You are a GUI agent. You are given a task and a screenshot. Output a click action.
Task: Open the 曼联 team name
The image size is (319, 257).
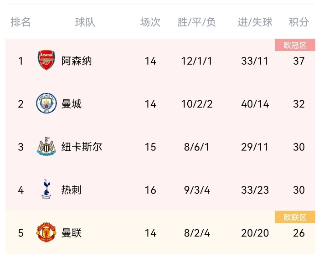coord(72,233)
